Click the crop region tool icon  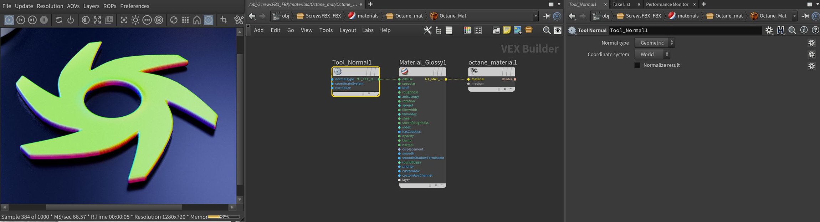(x=224, y=20)
